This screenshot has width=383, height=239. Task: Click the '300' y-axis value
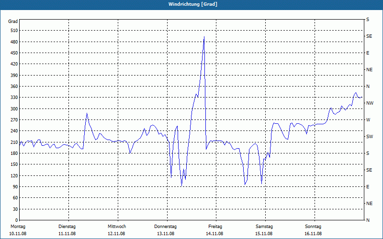pos(14,109)
